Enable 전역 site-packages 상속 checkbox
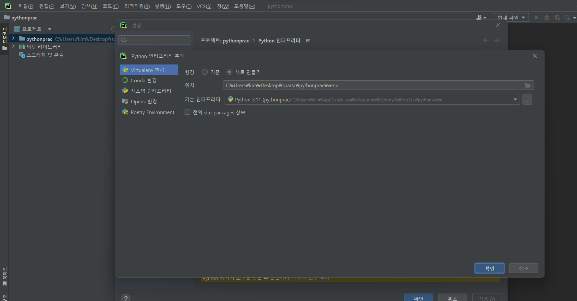This screenshot has width=577, height=301. (187, 112)
